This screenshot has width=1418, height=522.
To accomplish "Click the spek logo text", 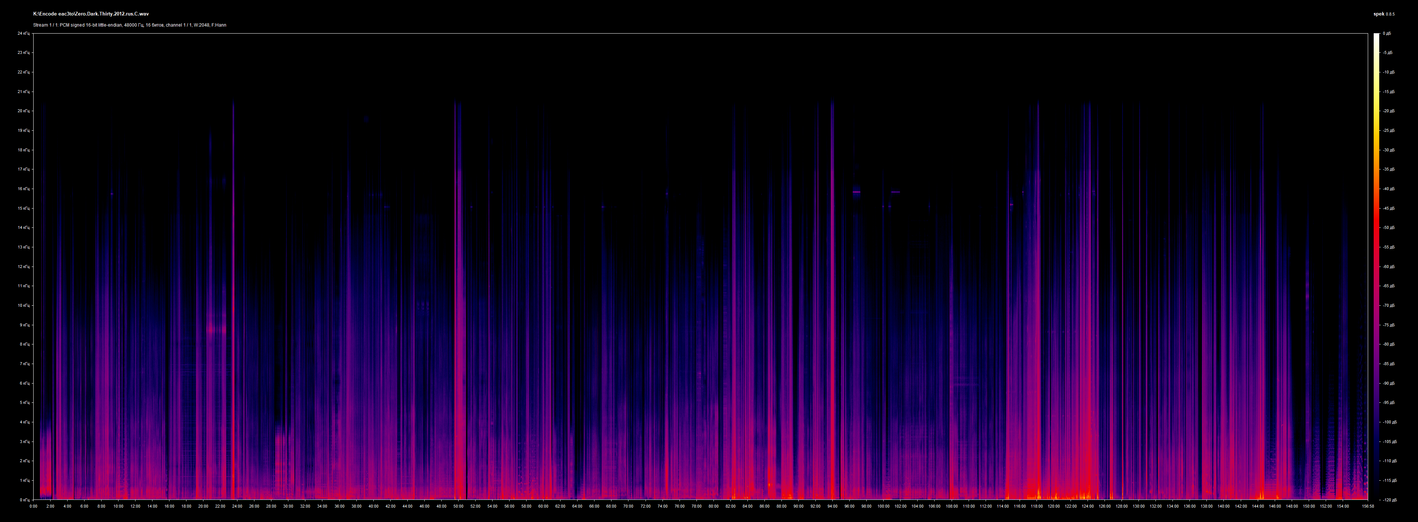I will point(1379,14).
